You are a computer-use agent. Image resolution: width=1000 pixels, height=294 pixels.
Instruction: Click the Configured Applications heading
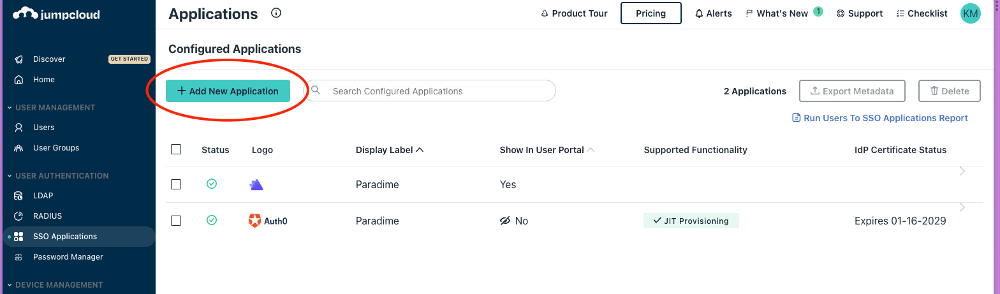click(235, 49)
